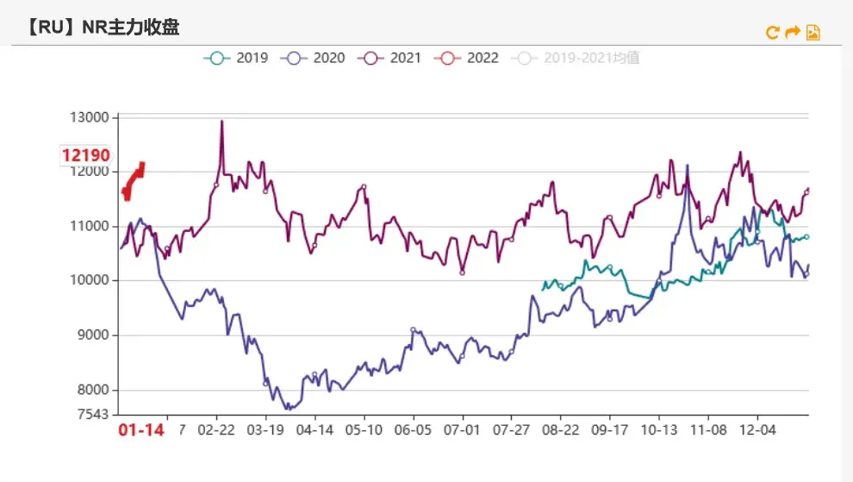Click the 07-27 x-axis date label
The width and height of the screenshot is (853, 482).
[x=512, y=429]
